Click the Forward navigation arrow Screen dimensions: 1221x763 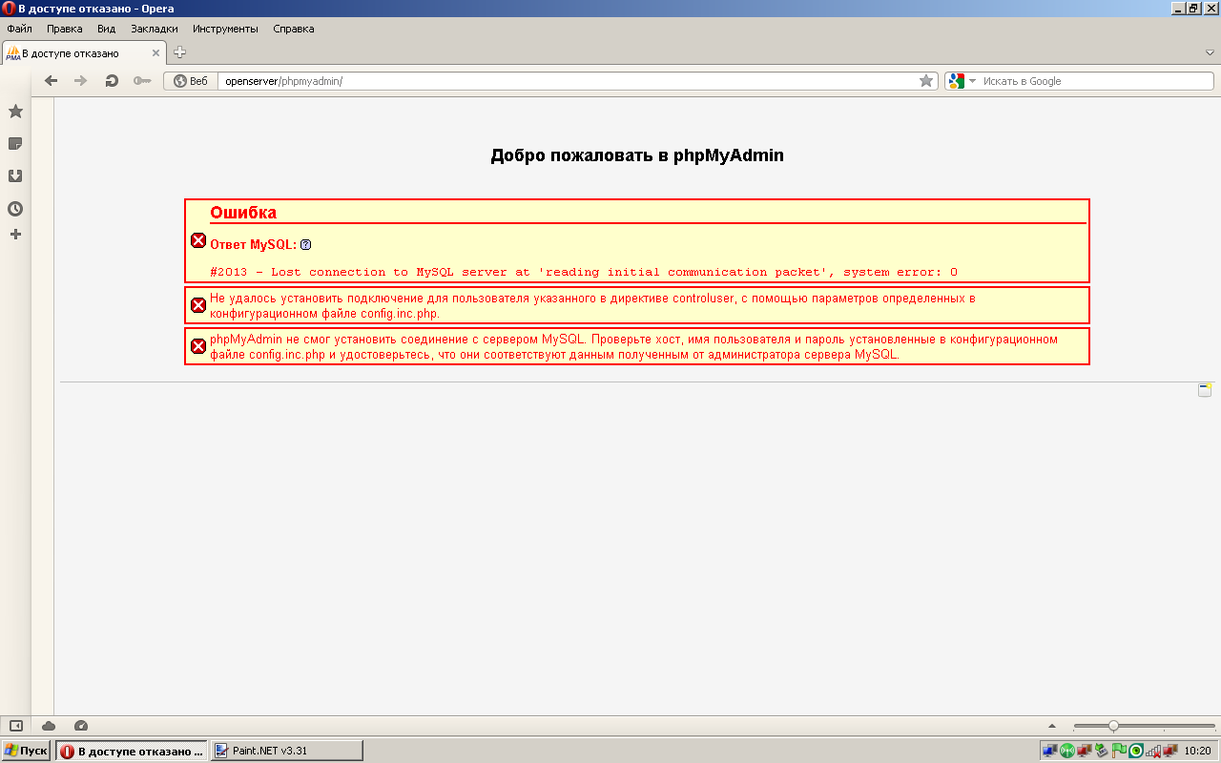(81, 81)
